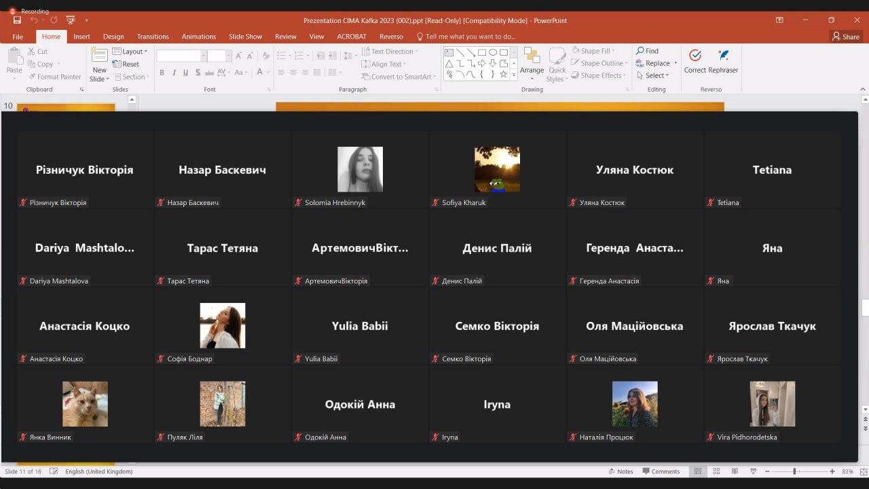Viewport: 869px width, 489px height.
Task: Click the Save icon in quick access toolbar
Action: [17, 20]
